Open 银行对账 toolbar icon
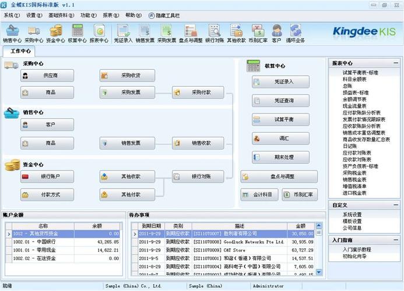404x291 pixels. (215, 33)
